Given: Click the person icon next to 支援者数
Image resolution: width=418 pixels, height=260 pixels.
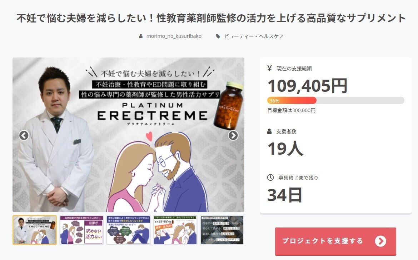Looking at the screenshot, I should (x=269, y=131).
